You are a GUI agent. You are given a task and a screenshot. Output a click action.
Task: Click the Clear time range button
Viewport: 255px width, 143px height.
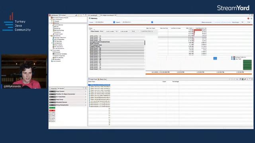[249, 22]
